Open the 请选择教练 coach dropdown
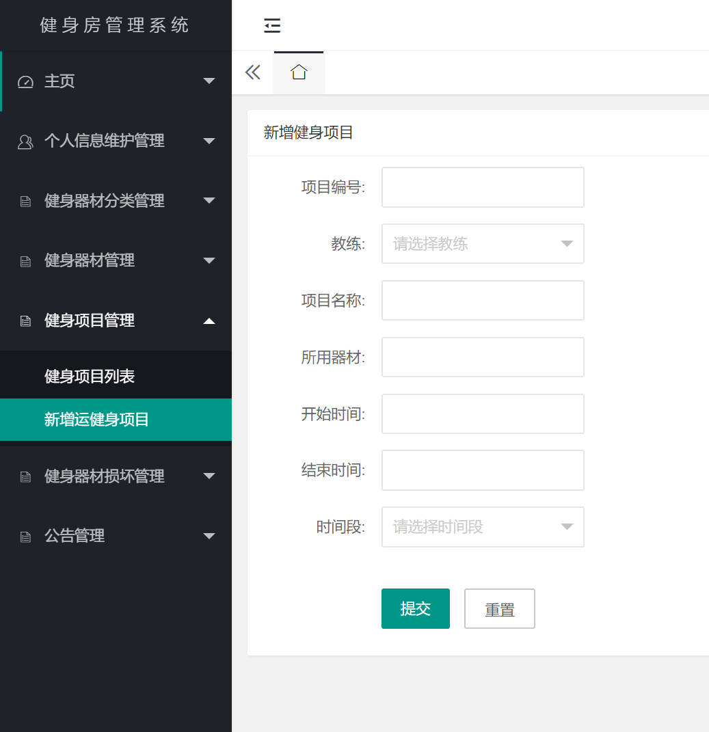The width and height of the screenshot is (709, 732). [483, 244]
